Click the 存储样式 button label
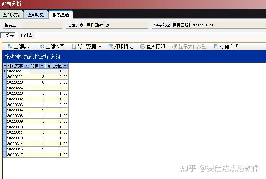The width and height of the screenshot is (266, 179). click(x=229, y=46)
